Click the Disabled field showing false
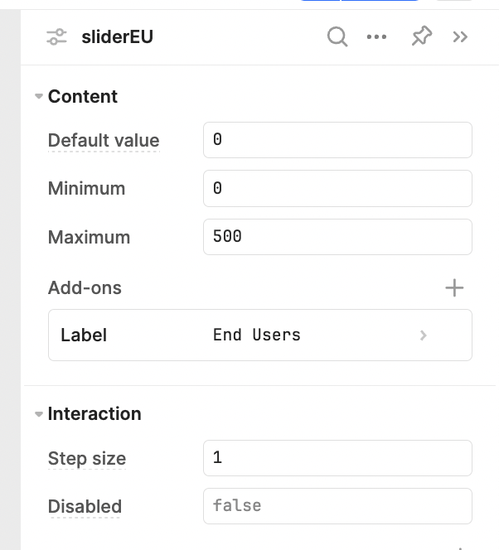This screenshot has width=499, height=550. [337, 506]
